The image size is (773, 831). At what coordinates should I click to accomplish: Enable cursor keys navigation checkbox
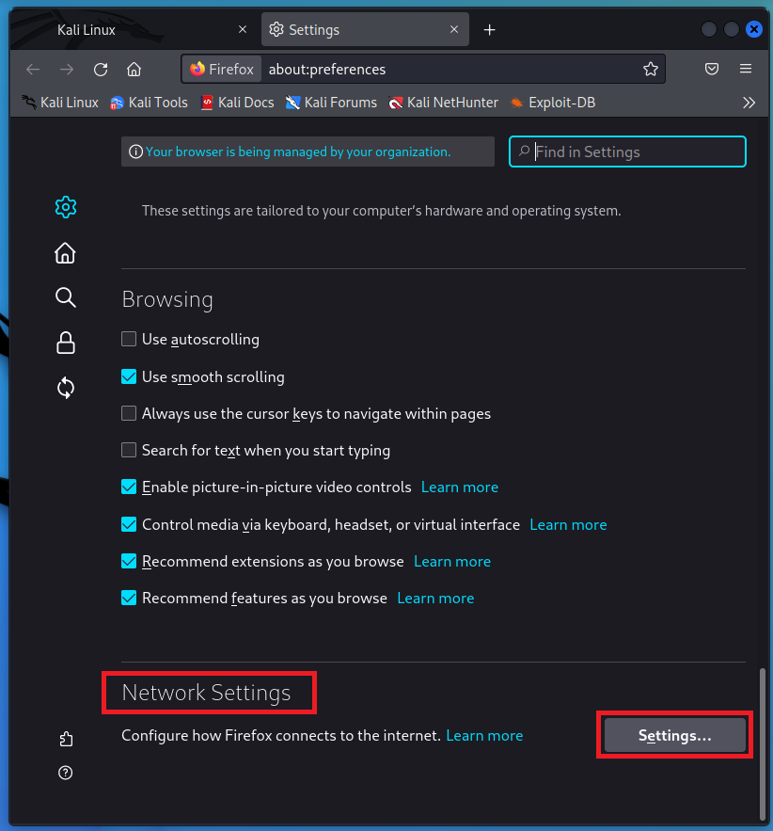coord(129,413)
